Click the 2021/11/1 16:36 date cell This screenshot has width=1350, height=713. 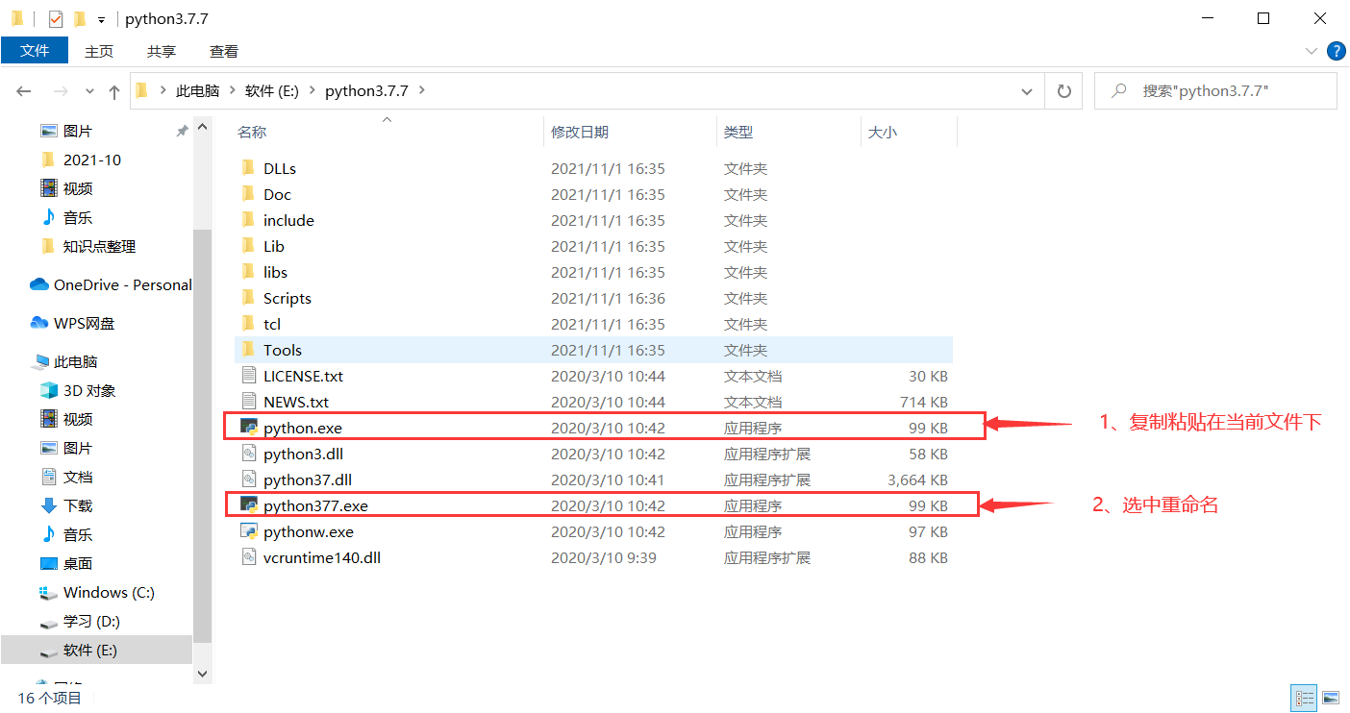608,298
